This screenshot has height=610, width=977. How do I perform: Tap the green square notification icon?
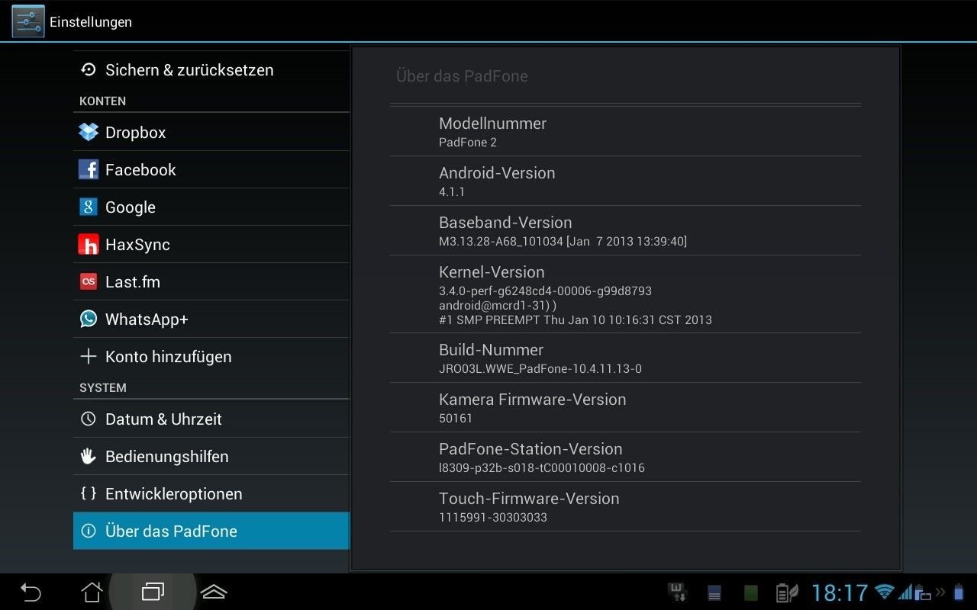coord(751,592)
